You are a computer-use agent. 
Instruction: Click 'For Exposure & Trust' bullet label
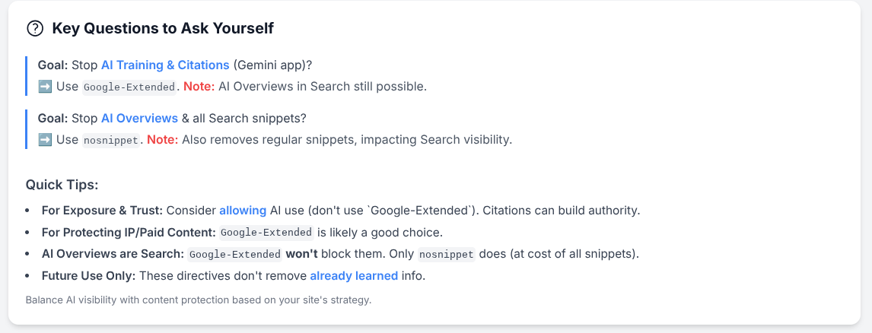[102, 211]
